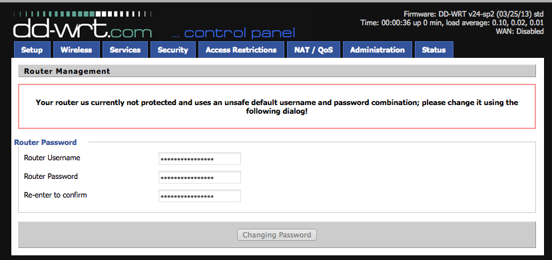The width and height of the screenshot is (552, 260).
Task: Go to the Security tab
Action: click(x=173, y=50)
